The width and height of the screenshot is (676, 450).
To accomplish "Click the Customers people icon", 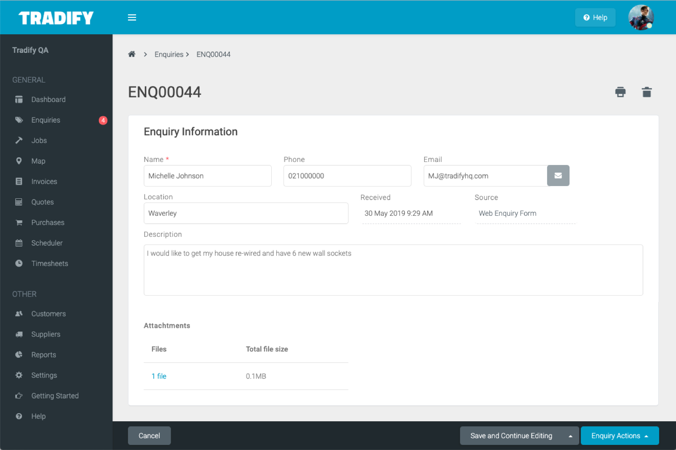I will [x=19, y=313].
